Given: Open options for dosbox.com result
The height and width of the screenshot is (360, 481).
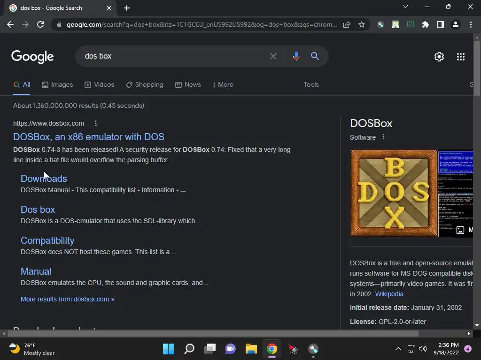Looking at the screenshot, I should (96, 123).
